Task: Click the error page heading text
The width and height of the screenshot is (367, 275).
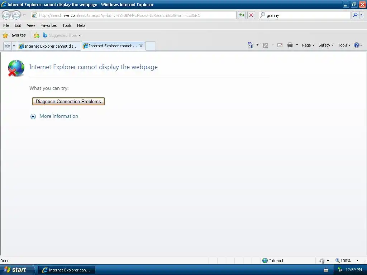Action: click(x=94, y=67)
